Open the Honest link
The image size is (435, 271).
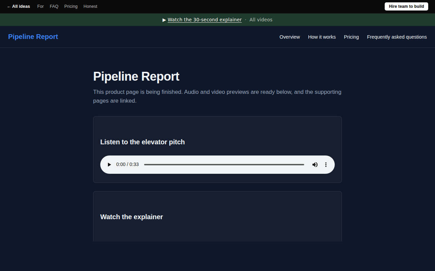click(90, 6)
